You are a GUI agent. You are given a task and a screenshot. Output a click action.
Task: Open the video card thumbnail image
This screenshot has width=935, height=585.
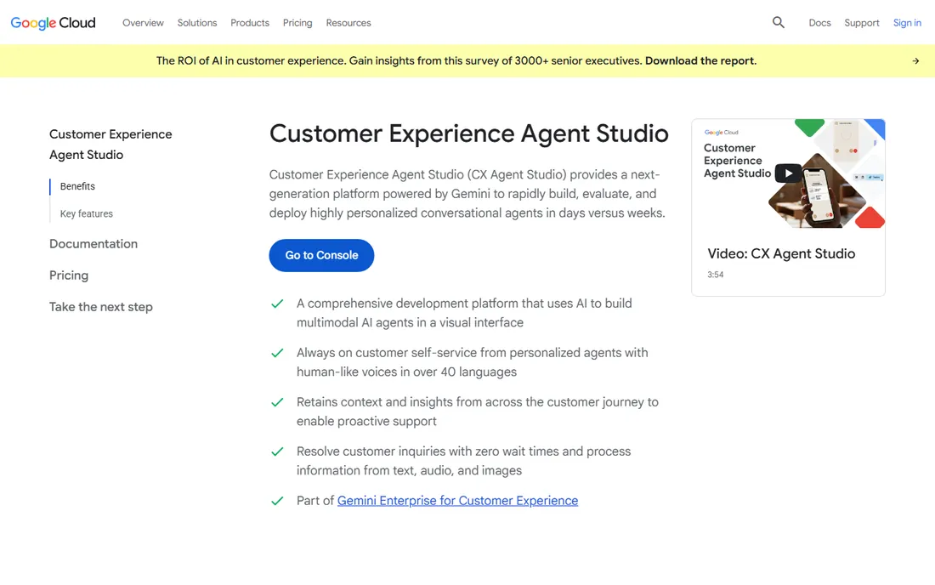click(x=788, y=173)
